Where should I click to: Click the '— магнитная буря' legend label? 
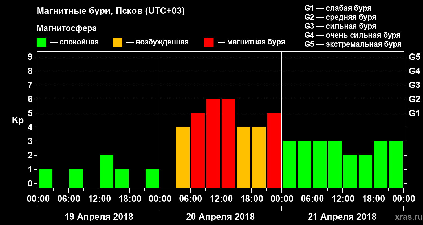251,42
